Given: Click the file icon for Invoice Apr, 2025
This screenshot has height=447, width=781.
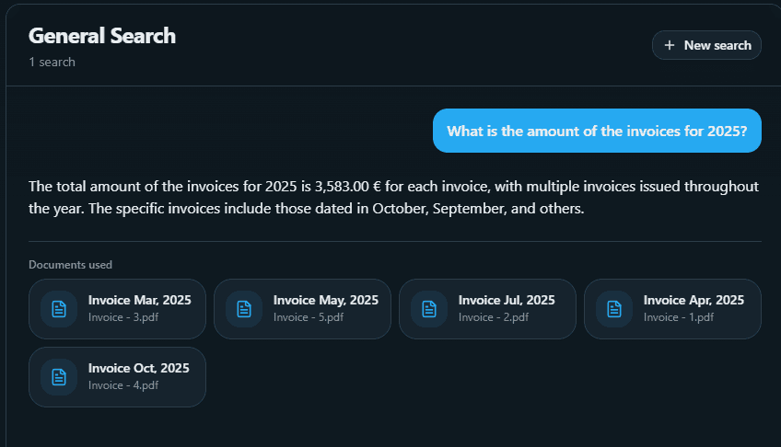Looking at the screenshot, I should point(614,309).
